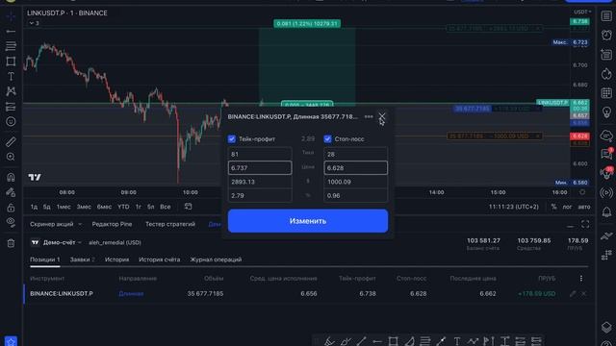Open object tree layers icon
The height and width of the screenshot is (346, 616).
(606, 327)
